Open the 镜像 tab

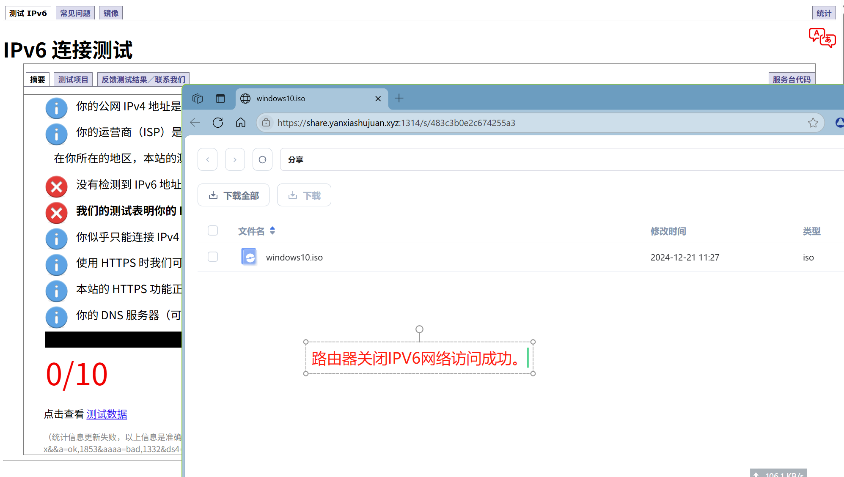[x=111, y=13]
